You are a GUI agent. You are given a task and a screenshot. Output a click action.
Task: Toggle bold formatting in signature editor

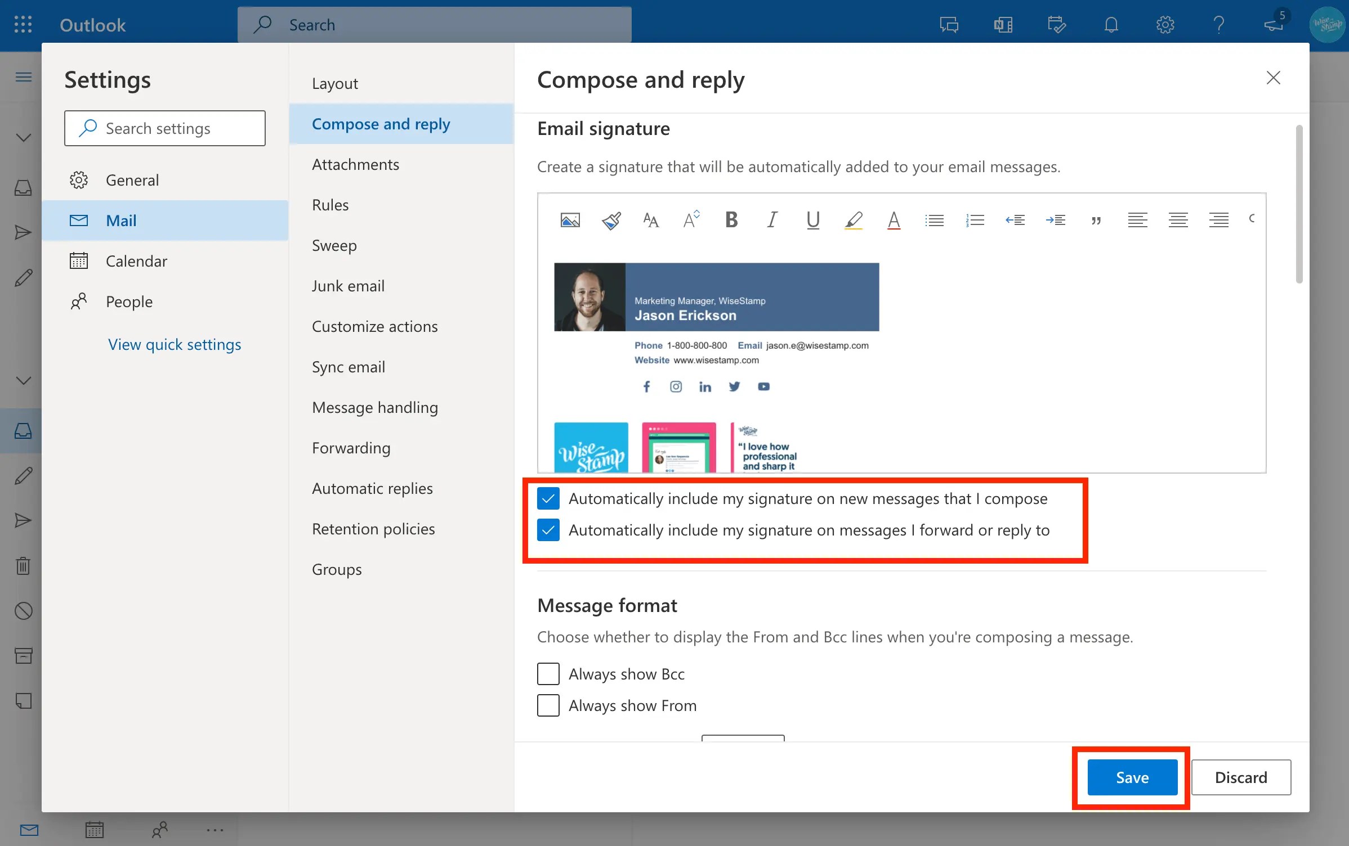(x=731, y=219)
